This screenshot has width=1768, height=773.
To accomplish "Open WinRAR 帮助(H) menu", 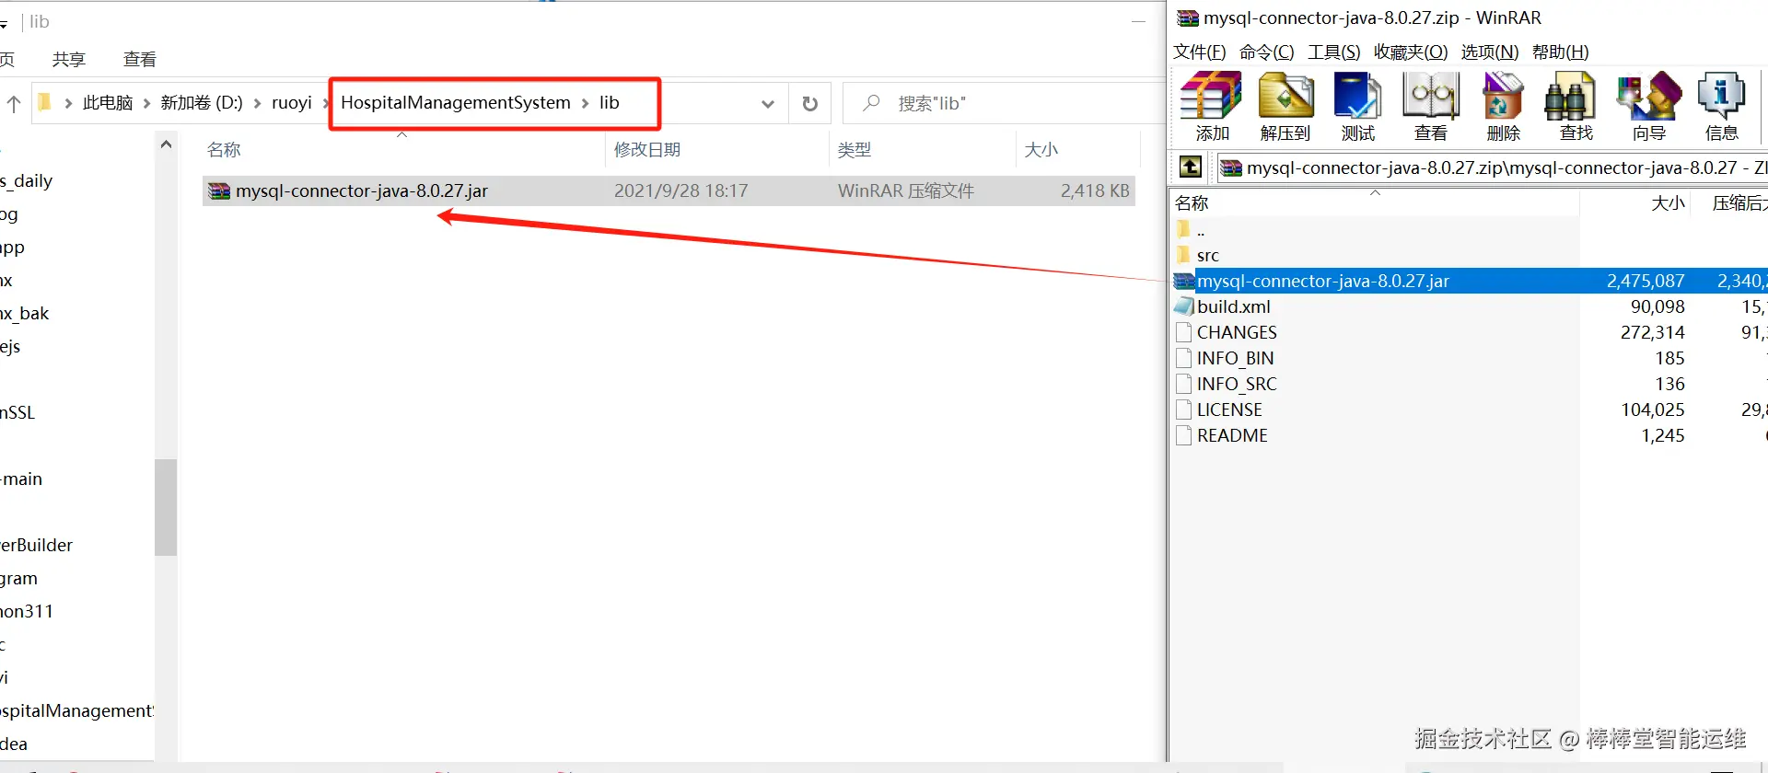I will tap(1561, 52).
